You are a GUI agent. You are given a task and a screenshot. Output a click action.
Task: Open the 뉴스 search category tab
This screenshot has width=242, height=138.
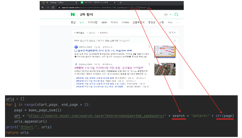82,22
